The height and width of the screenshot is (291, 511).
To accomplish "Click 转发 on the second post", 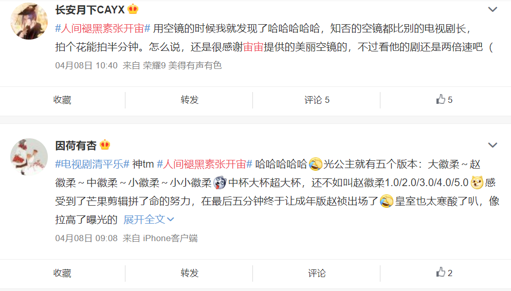I will coord(190,273).
